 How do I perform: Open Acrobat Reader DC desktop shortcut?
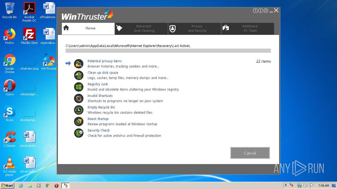(x=29, y=12)
